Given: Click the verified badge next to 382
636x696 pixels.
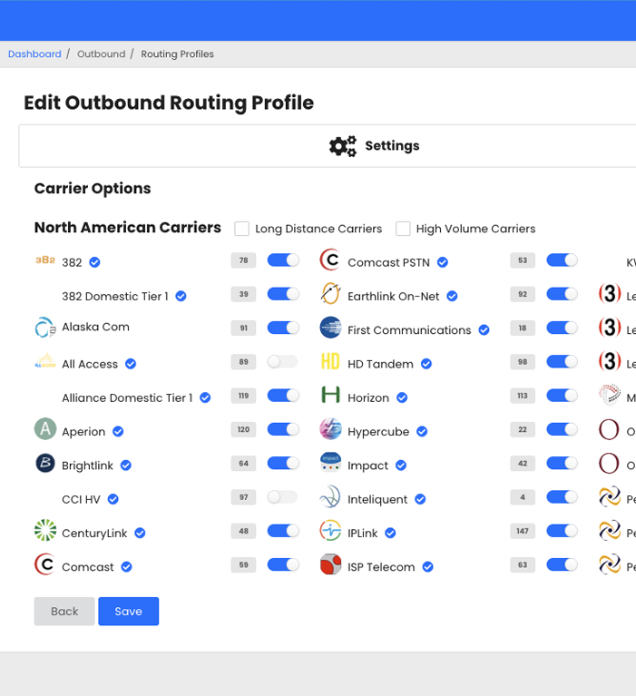Looking at the screenshot, I should [94, 262].
